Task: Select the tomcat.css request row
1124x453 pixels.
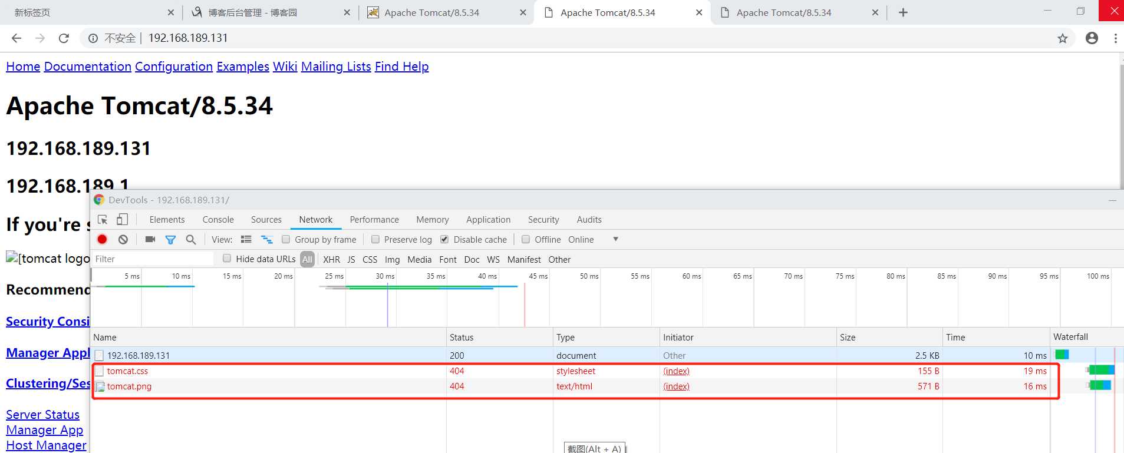Action: 571,371
